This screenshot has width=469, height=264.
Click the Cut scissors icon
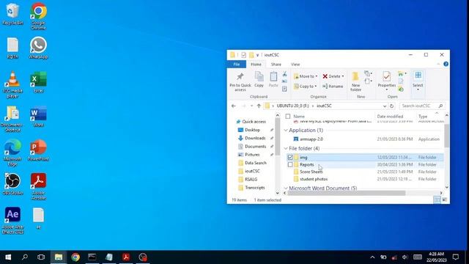pos(284,74)
